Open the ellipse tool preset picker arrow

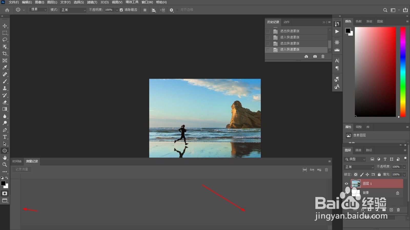24,10
